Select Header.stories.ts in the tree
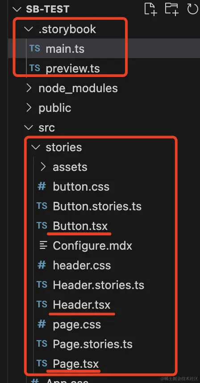Viewport: 200px width, 383px height. coord(98,285)
